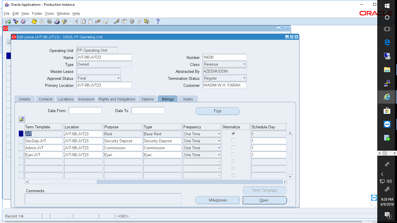Click the Window Help question mark icon
Image resolution: width=397 pixels, height=223 pixels.
[x=158, y=21]
